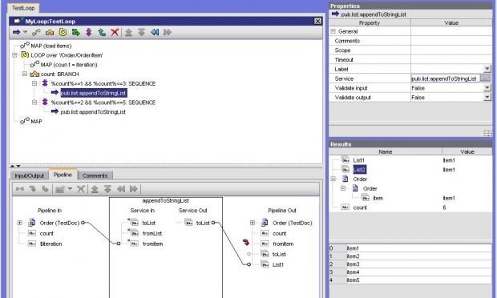The height and width of the screenshot is (298, 497).
Task: Insert a SEQUENCE step from the toolbar
Action: [x=89, y=32]
